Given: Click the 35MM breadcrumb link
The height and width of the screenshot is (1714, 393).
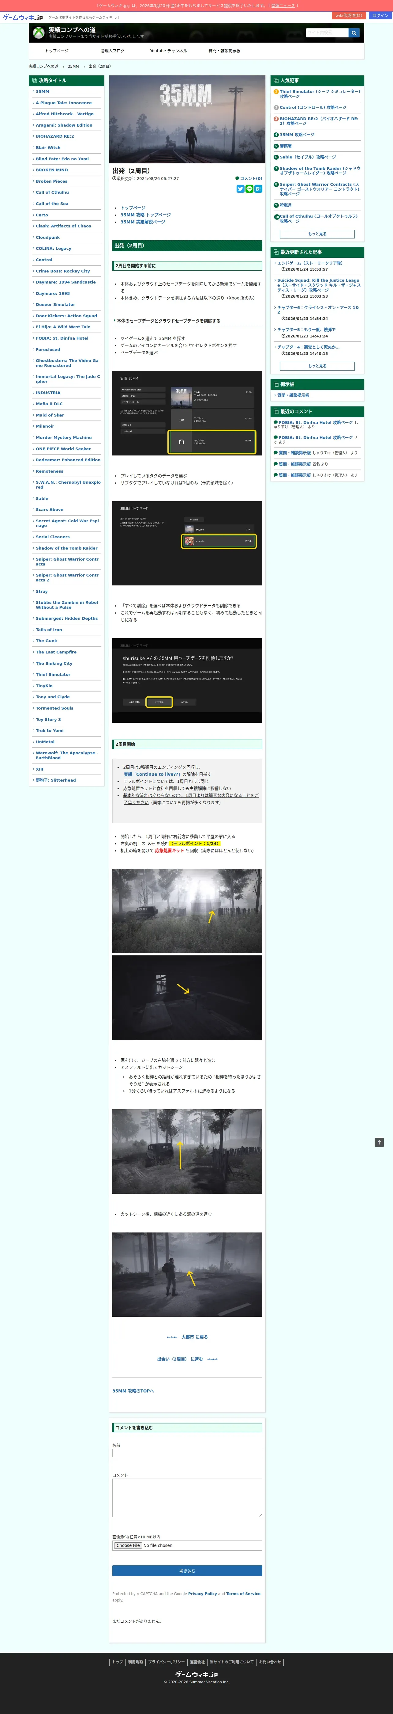Looking at the screenshot, I should [x=73, y=67].
